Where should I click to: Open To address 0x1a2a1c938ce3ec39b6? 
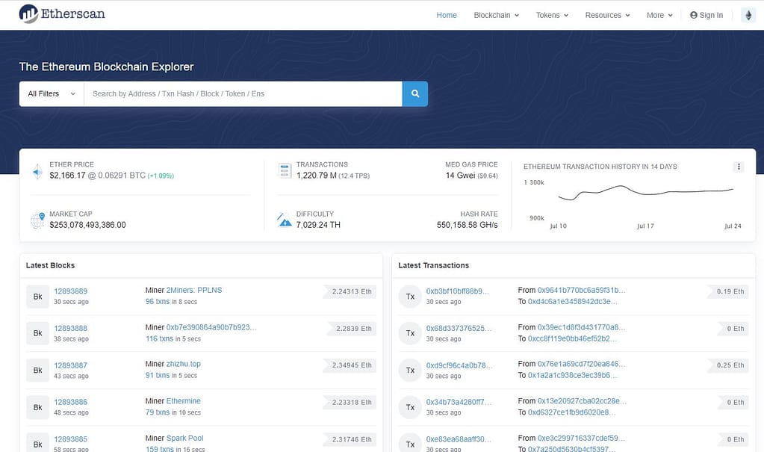click(573, 375)
